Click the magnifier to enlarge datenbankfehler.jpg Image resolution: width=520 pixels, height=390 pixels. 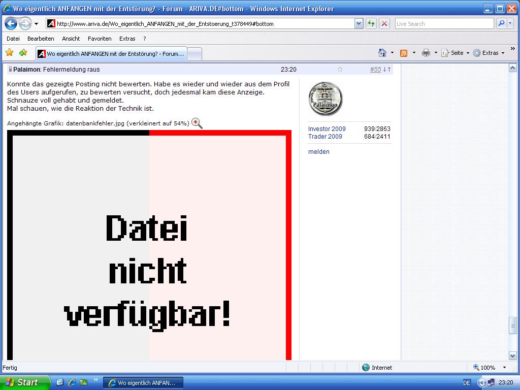197,123
